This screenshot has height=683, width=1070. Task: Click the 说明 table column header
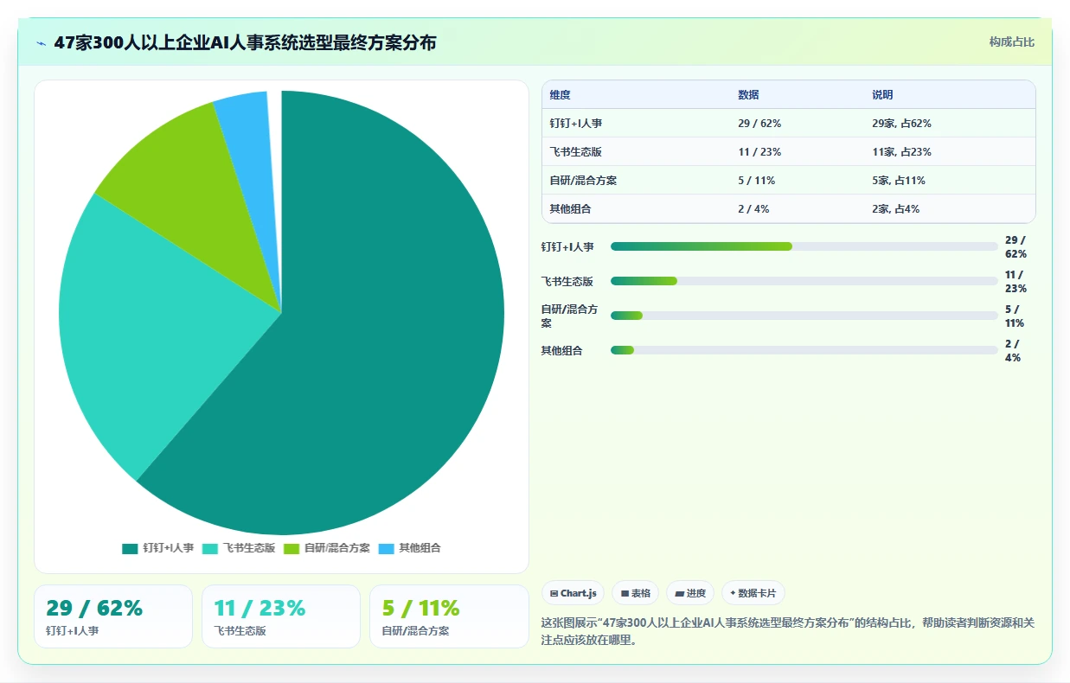coord(882,95)
